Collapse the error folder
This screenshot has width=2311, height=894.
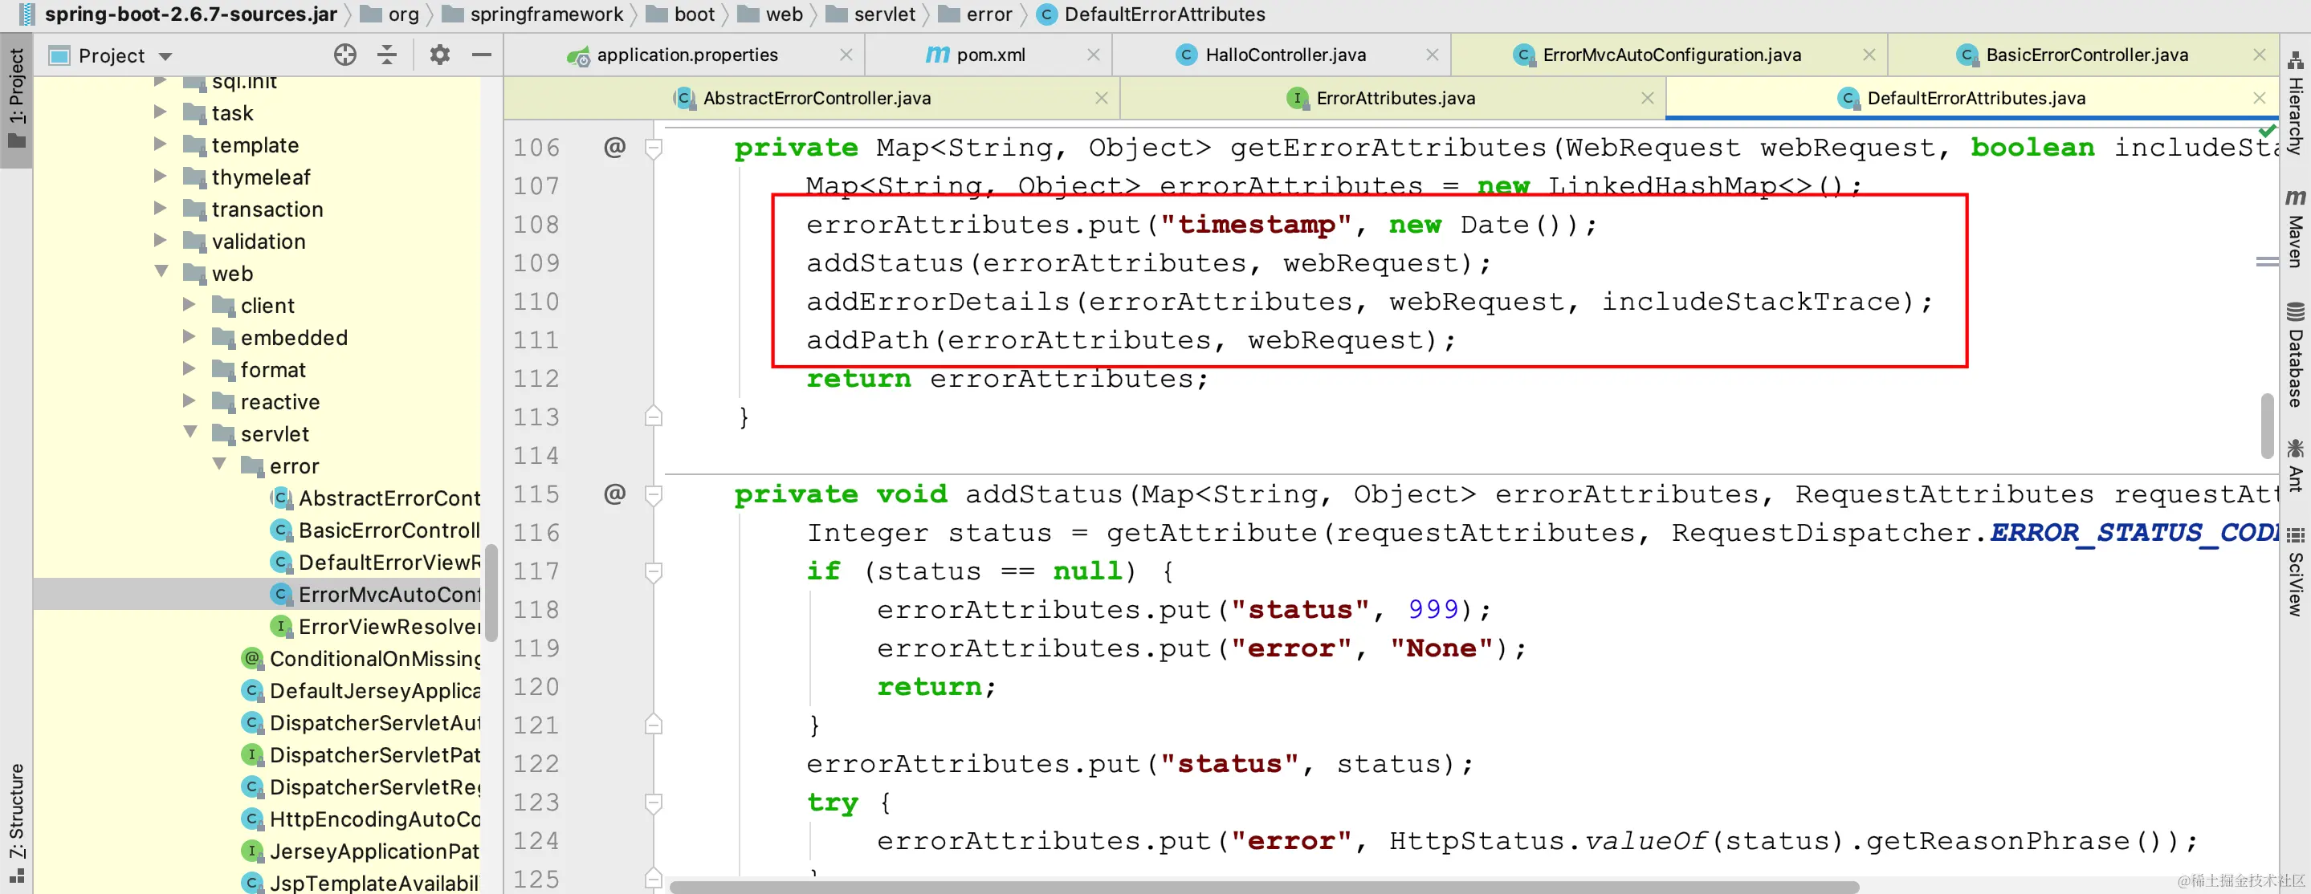pos(219,465)
